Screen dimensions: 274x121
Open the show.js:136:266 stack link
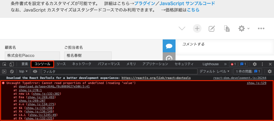40,108
